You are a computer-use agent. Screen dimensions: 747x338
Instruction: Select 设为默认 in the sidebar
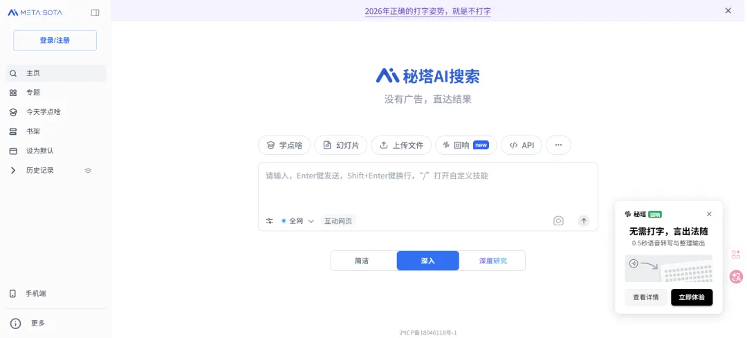coord(56,151)
